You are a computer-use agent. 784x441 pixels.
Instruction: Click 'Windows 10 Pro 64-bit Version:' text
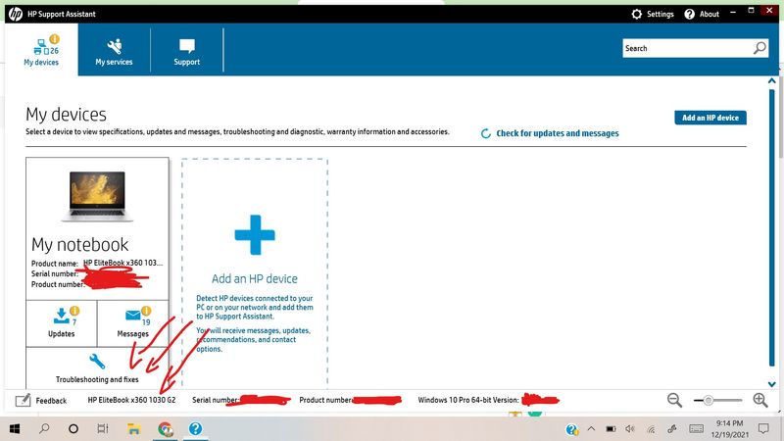click(x=468, y=400)
